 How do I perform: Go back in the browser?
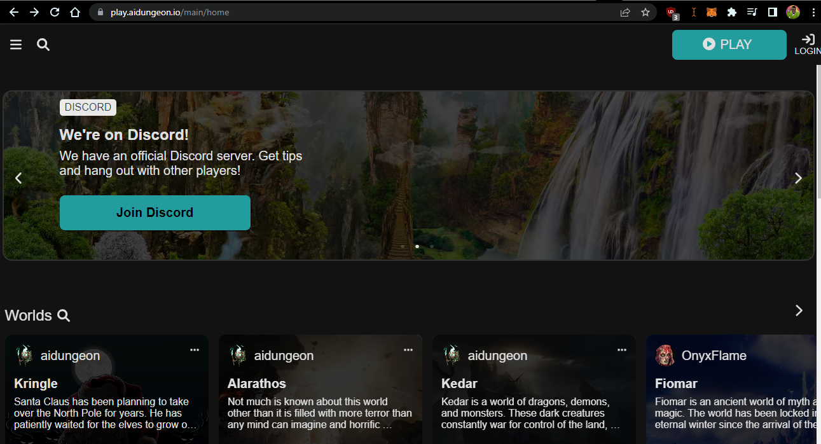tap(14, 12)
